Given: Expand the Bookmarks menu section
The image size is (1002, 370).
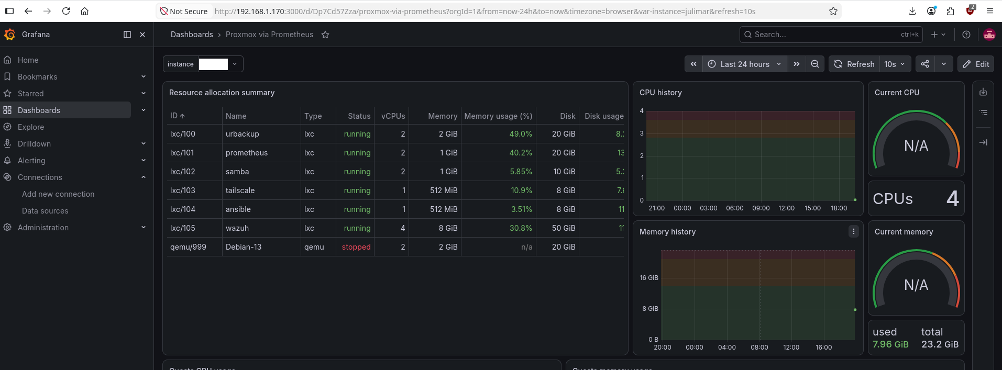Looking at the screenshot, I should [143, 76].
